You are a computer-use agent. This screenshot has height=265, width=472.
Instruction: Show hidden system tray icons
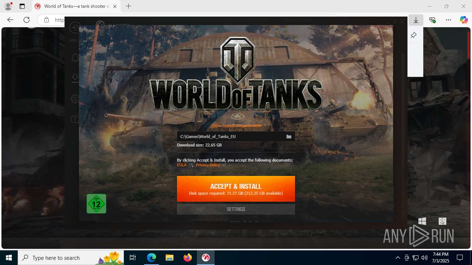point(398,258)
